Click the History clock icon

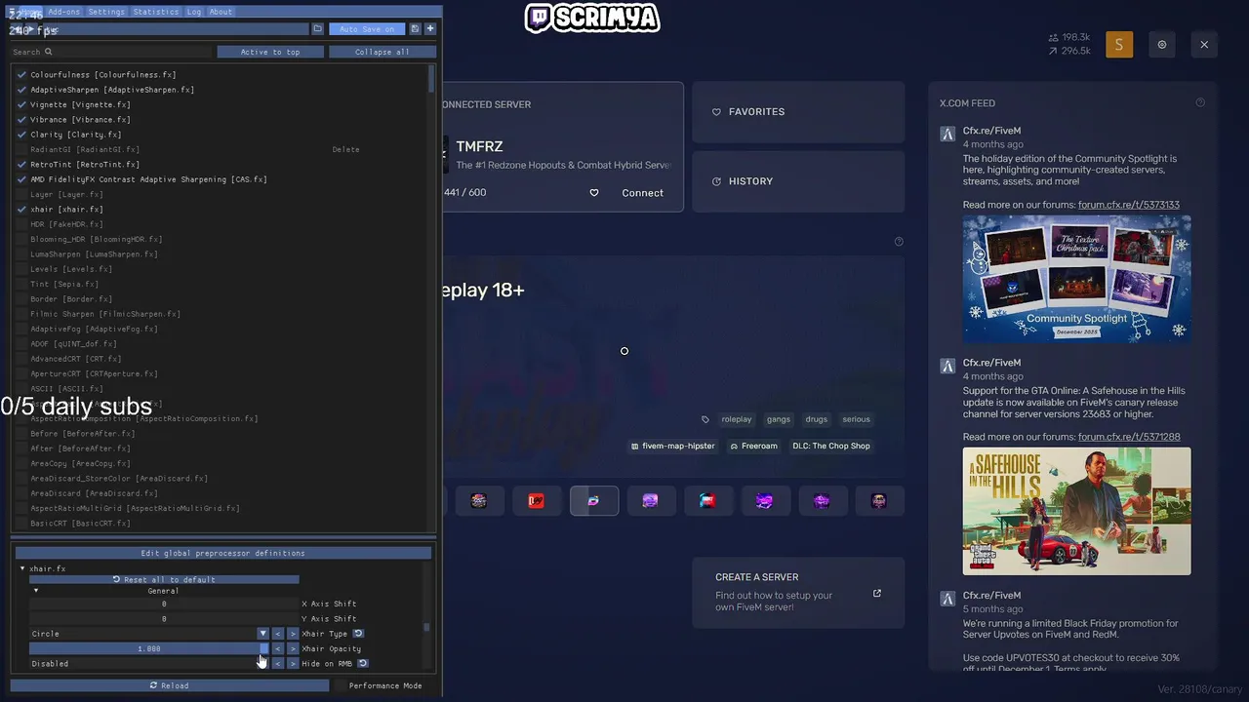click(716, 181)
